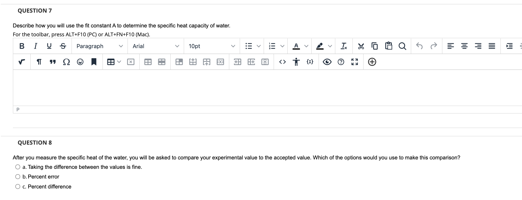Open the Paragraph style dropdown
The image size is (522, 200).
coord(100,46)
